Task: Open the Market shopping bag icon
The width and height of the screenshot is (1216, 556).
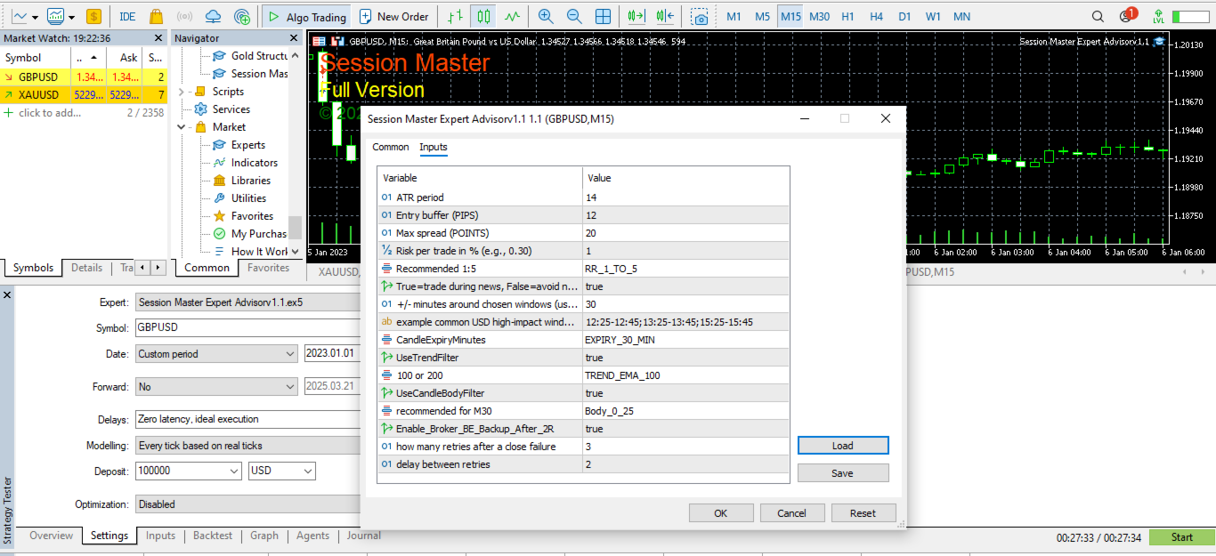Action: point(156,16)
